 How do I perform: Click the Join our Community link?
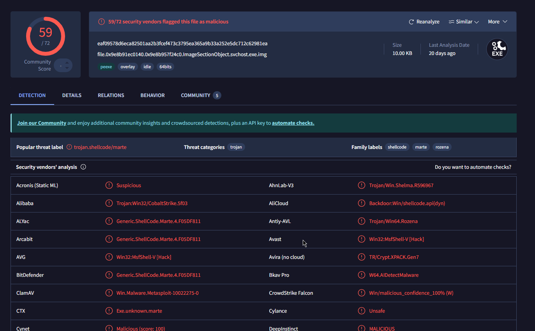click(x=42, y=123)
